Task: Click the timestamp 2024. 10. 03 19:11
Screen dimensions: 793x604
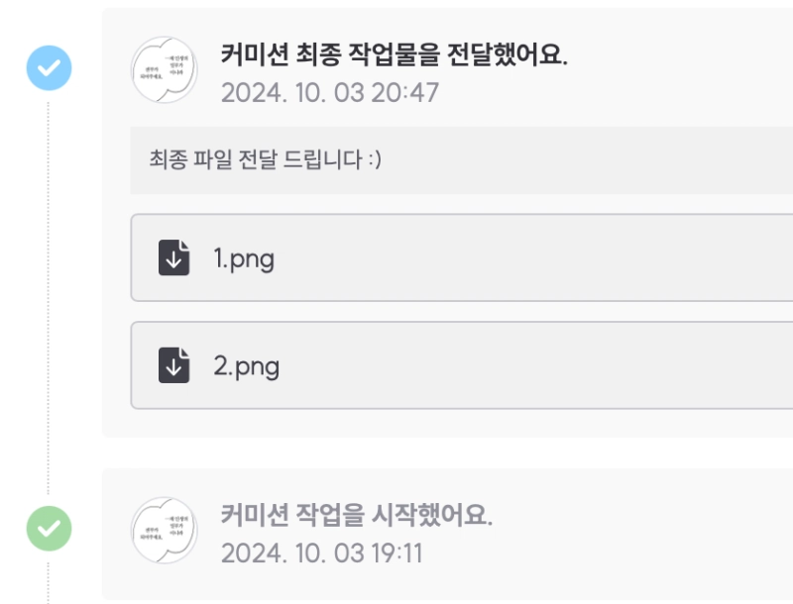Action: [x=321, y=554]
